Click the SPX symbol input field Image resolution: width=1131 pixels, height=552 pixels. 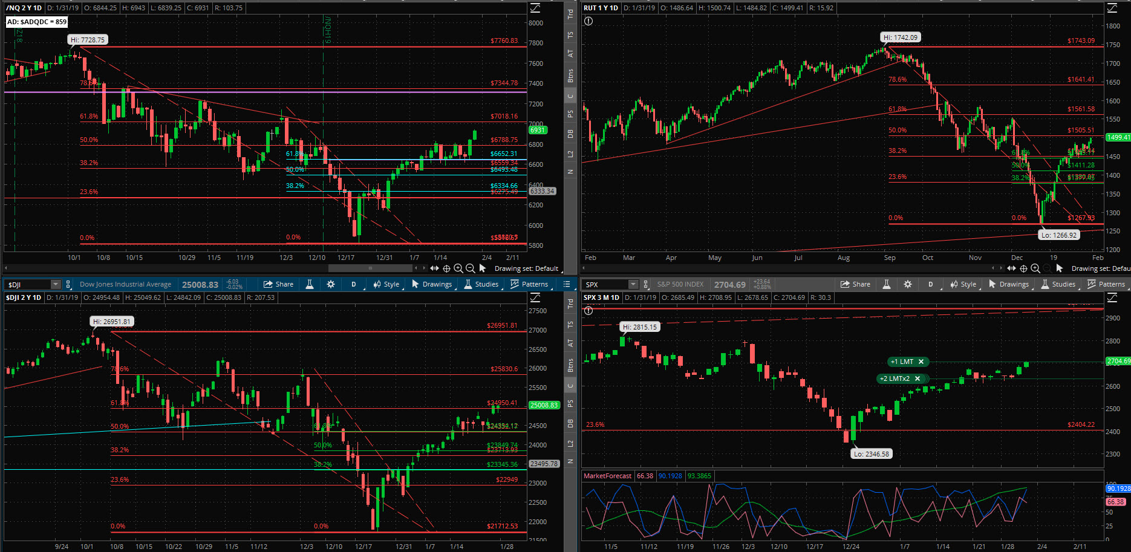605,284
